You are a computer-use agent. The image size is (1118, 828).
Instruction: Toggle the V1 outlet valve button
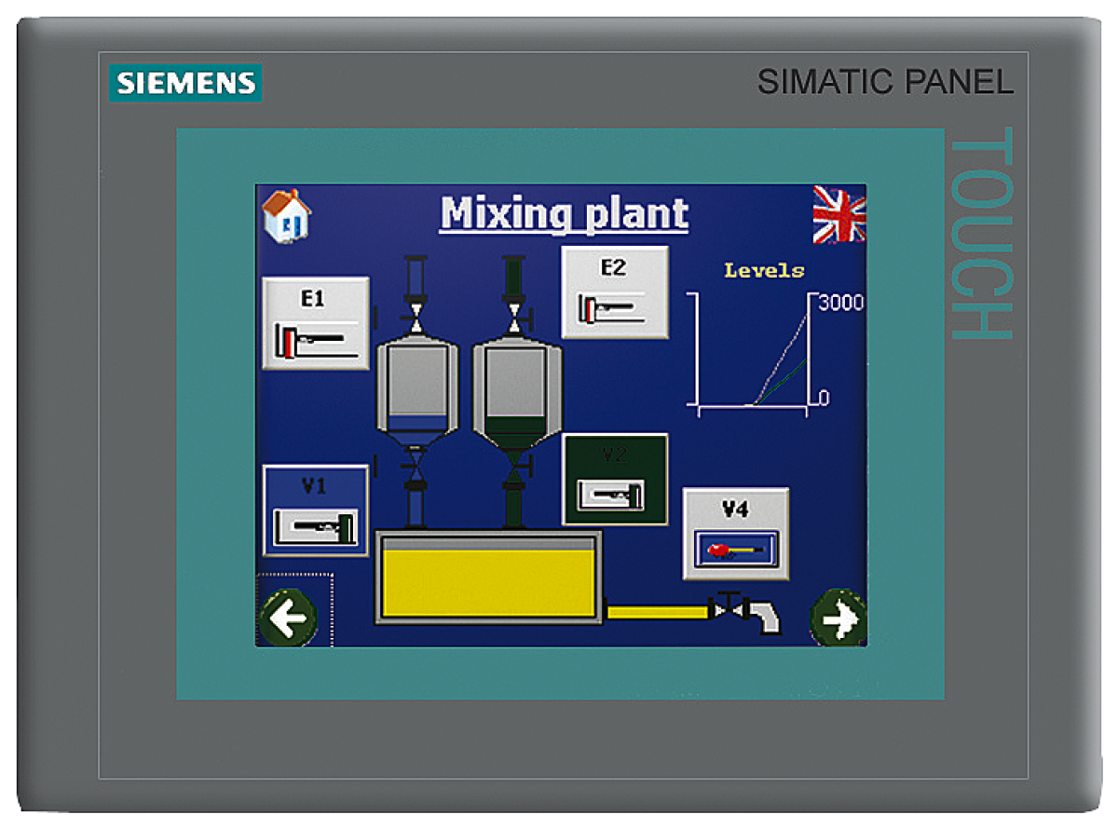tap(315, 511)
